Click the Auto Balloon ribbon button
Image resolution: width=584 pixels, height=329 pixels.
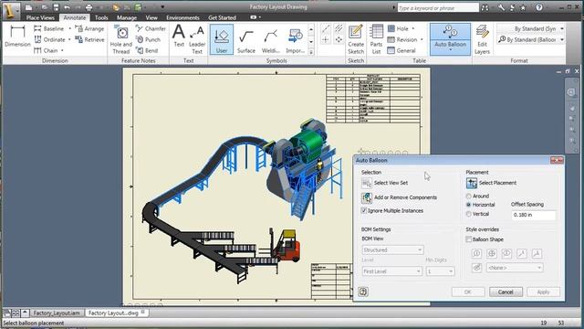coord(450,39)
